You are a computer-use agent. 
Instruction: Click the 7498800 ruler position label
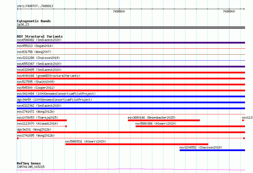pos(119,11)
